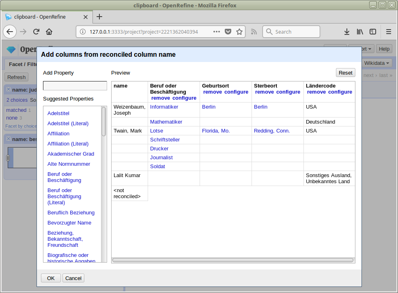Click the Firefox back arrow button
The image size is (398, 293).
click(10, 32)
